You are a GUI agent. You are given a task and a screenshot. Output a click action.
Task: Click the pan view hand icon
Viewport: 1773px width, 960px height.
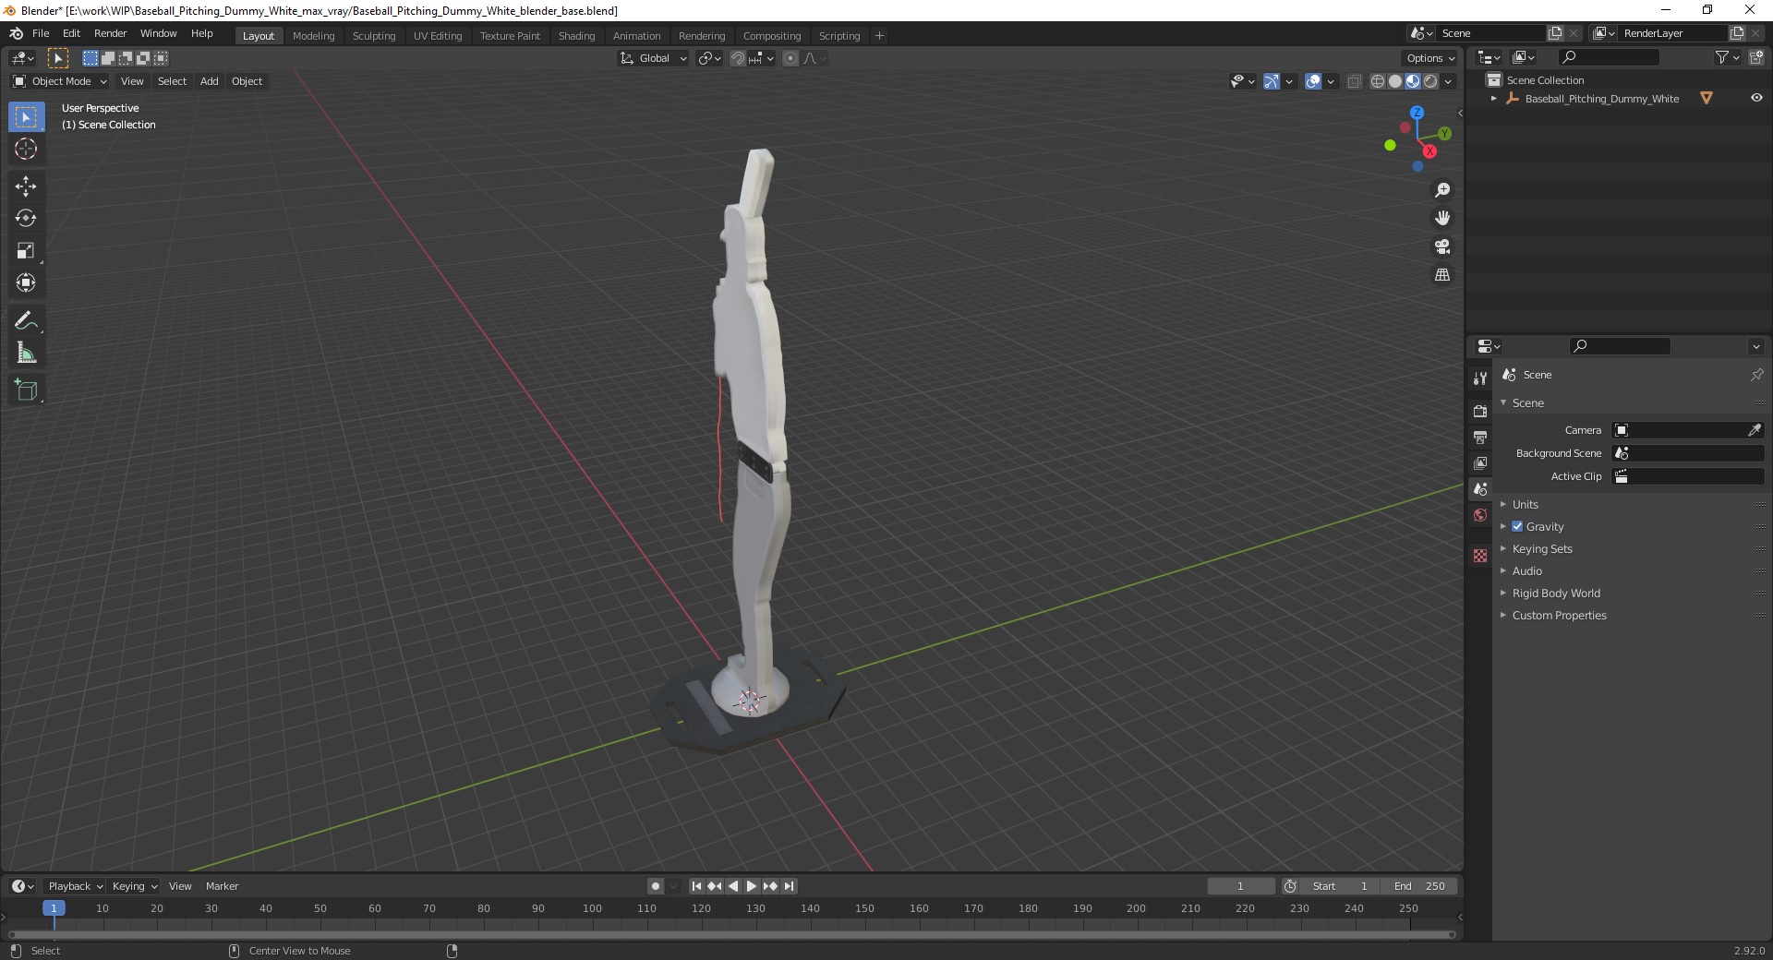pos(1442,219)
